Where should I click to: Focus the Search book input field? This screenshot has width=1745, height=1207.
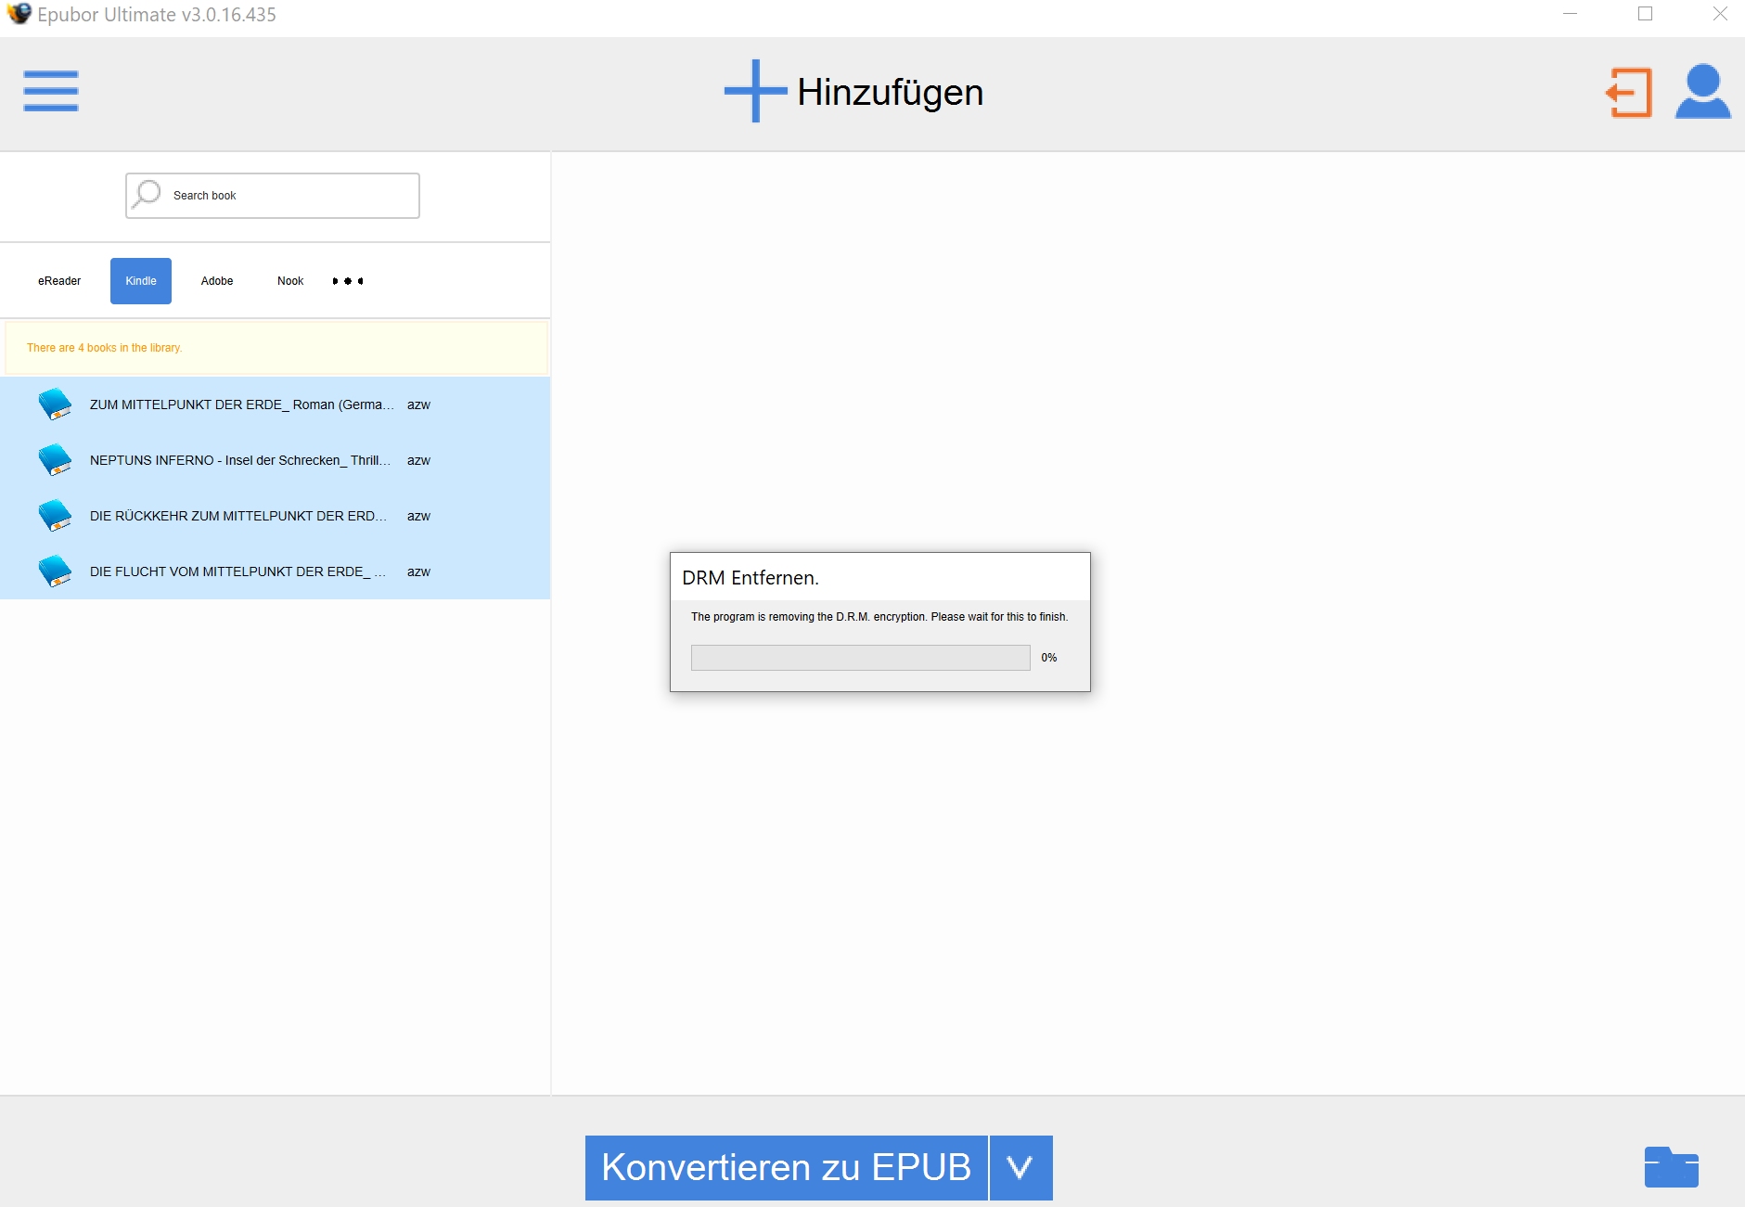coord(289,196)
